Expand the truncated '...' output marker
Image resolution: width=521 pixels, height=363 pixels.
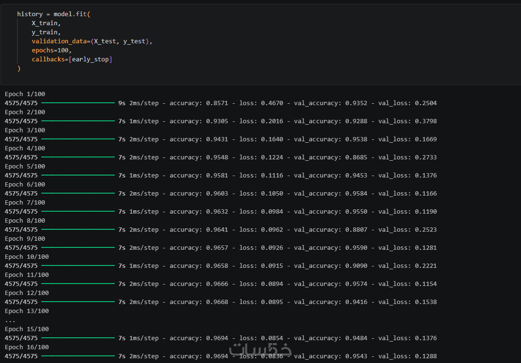point(10,320)
